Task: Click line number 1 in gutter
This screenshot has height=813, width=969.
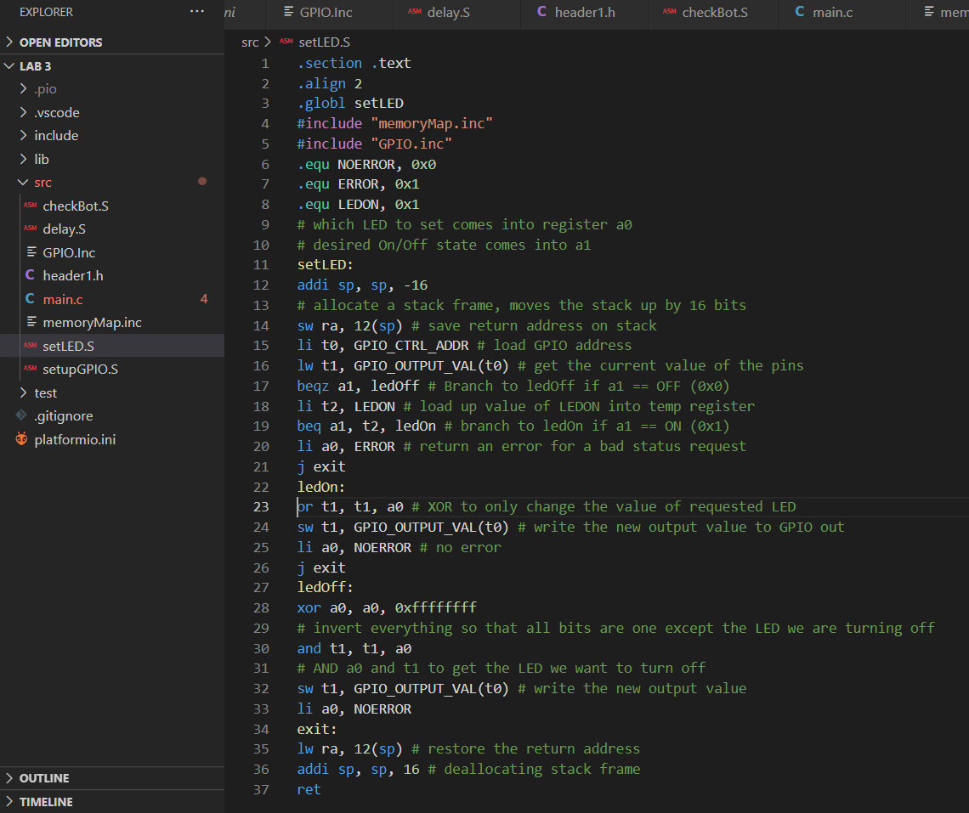Action: (x=265, y=64)
